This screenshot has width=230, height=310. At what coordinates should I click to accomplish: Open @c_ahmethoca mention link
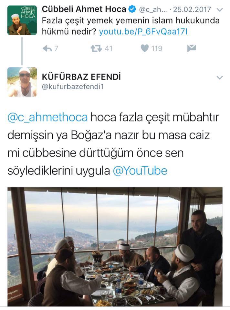click(x=47, y=117)
